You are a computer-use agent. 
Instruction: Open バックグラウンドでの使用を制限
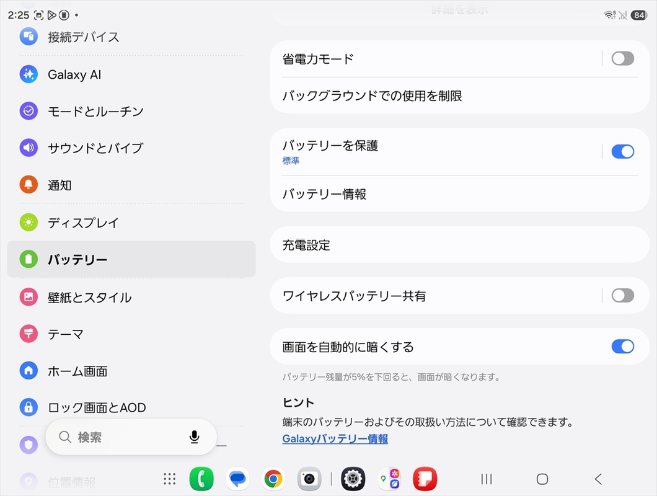[x=460, y=95]
